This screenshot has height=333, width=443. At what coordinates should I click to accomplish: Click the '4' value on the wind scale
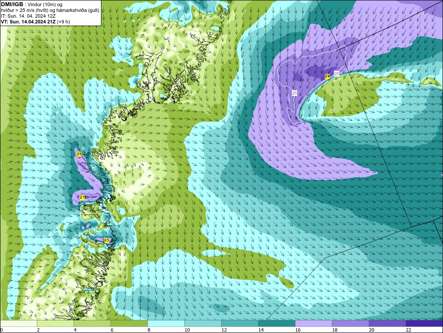pos(75,330)
